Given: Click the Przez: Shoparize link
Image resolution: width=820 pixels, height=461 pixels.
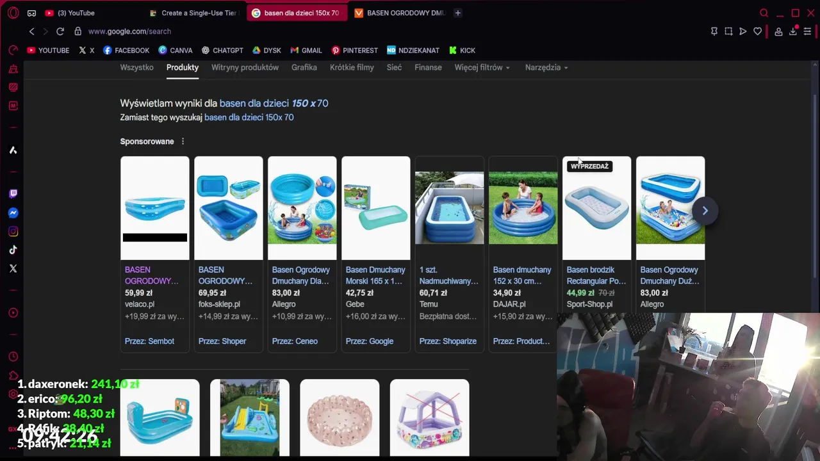Looking at the screenshot, I should pos(448,341).
